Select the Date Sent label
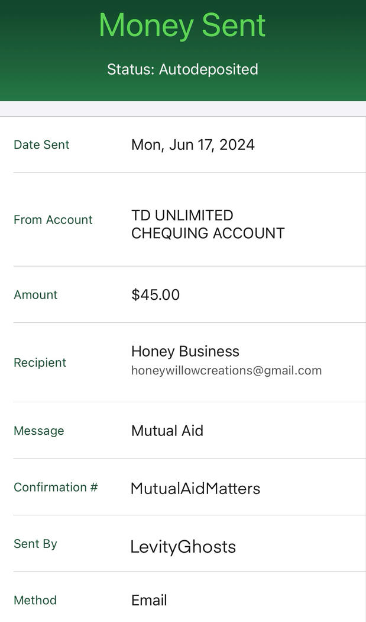 [41, 145]
